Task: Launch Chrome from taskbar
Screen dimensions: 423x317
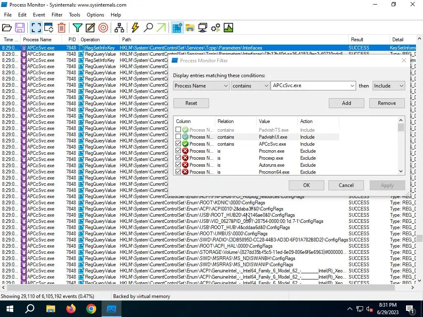Action: 91,309
